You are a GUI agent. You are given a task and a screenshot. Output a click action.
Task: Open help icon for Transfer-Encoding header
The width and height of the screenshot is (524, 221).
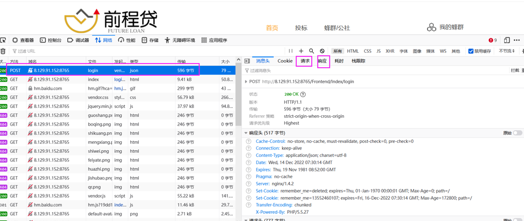click(x=248, y=205)
